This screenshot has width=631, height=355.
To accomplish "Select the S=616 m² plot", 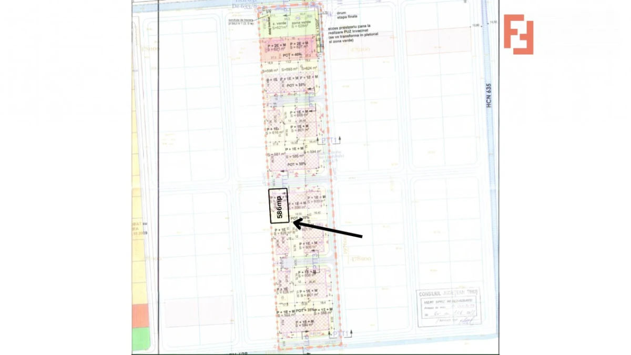I will [275, 131].
